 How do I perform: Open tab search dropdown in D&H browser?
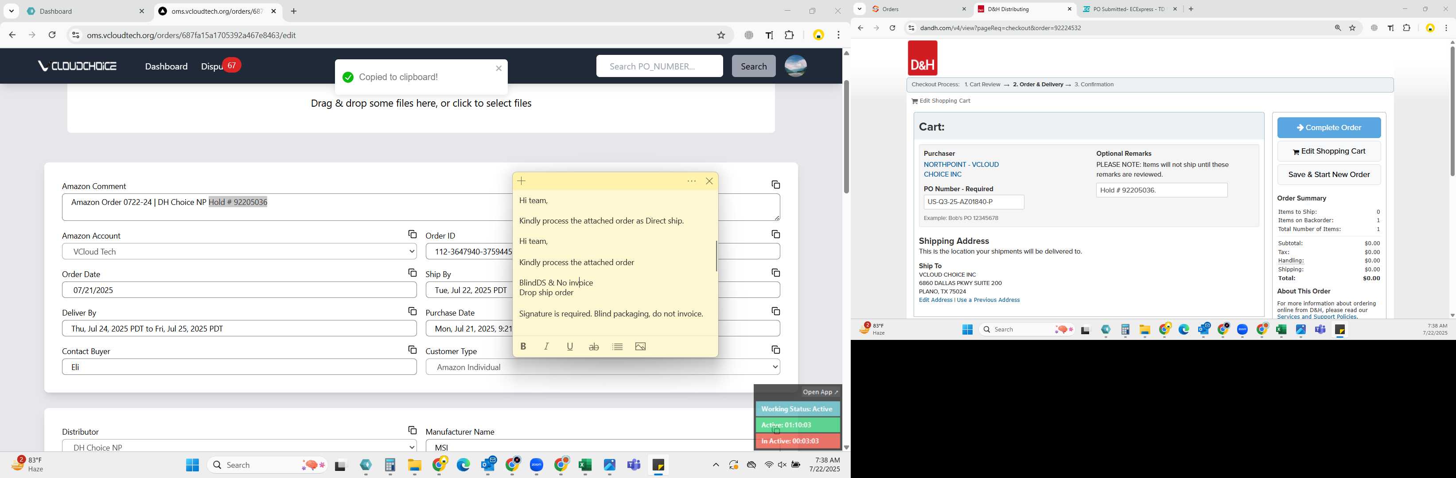coord(860,9)
